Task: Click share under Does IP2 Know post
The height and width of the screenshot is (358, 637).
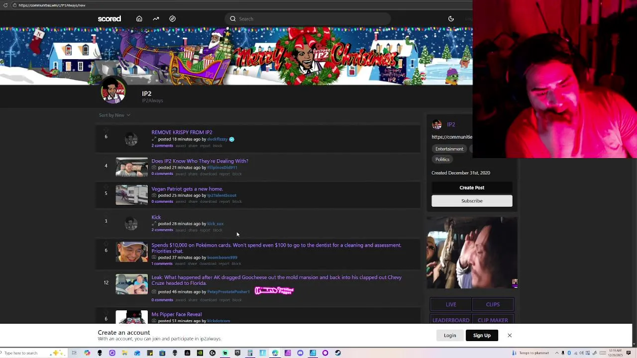Action: 193,174
